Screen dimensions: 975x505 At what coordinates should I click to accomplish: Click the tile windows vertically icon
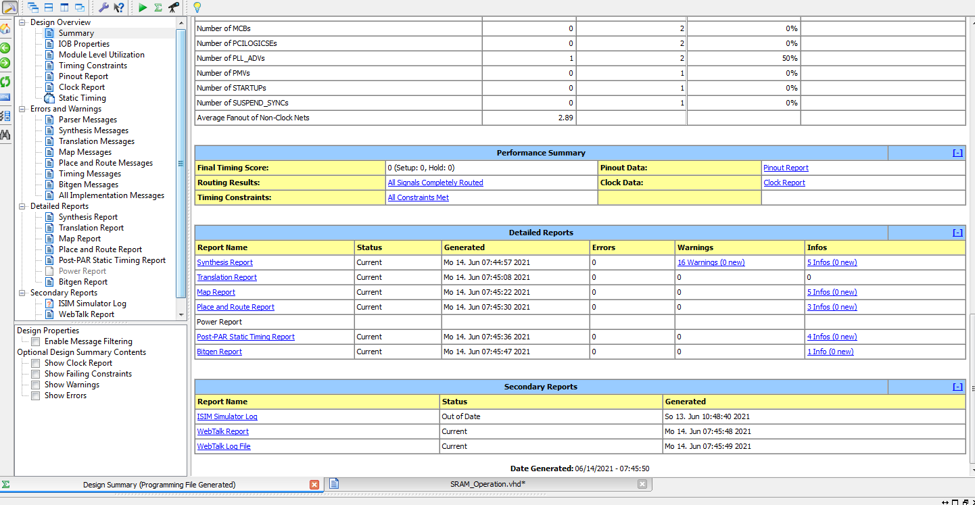(64, 7)
